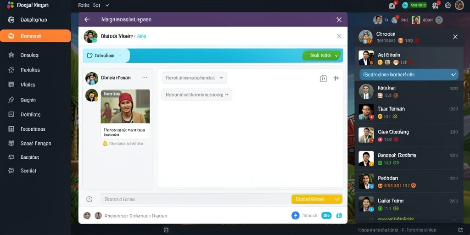The width and height of the screenshot is (470, 235).
Task: Click the icon beside Viraics in sidebar
Action: 11,84
